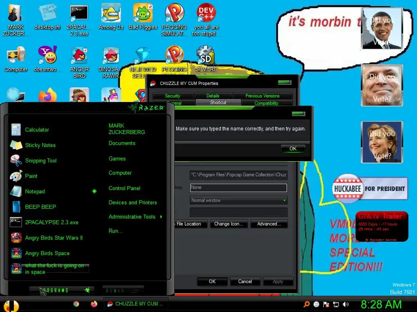Launch the ANGER BIRD desktop shortcut
The image size is (417, 312).
coord(79,62)
